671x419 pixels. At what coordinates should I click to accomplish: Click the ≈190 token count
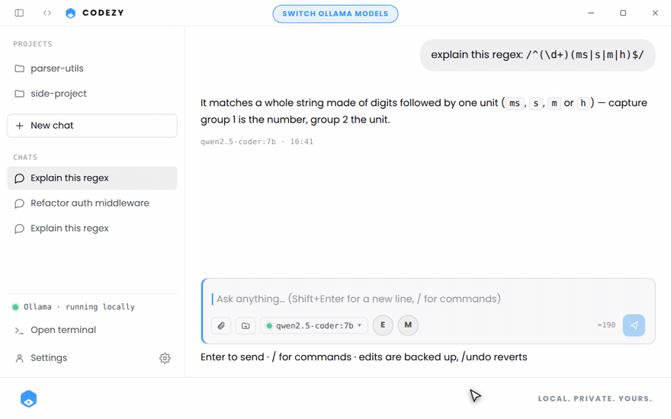[x=606, y=325]
